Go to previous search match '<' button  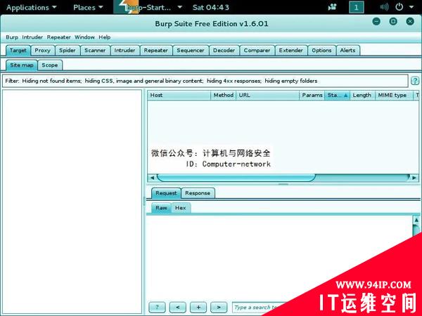178,307
